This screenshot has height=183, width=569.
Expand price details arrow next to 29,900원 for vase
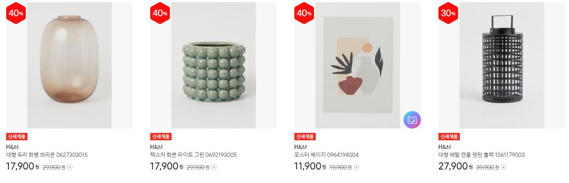(x=70, y=167)
